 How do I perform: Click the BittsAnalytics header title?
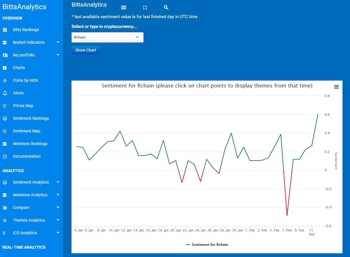pos(89,5)
